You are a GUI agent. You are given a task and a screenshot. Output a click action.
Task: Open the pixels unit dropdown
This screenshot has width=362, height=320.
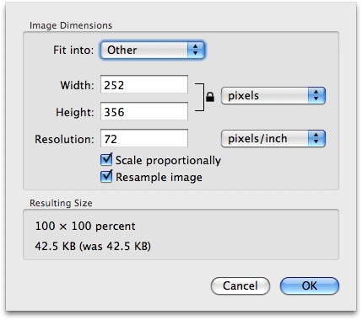pos(273,96)
